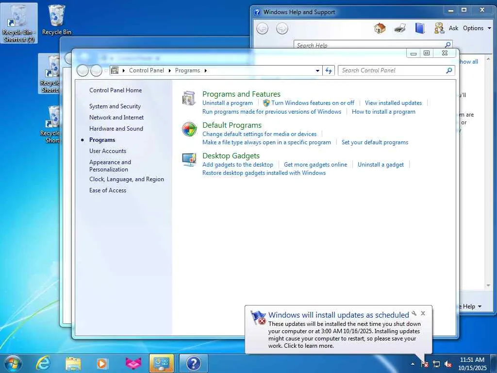Open Windows Explorer from the taskbar
This screenshot has width=497, height=373.
[x=73, y=363]
